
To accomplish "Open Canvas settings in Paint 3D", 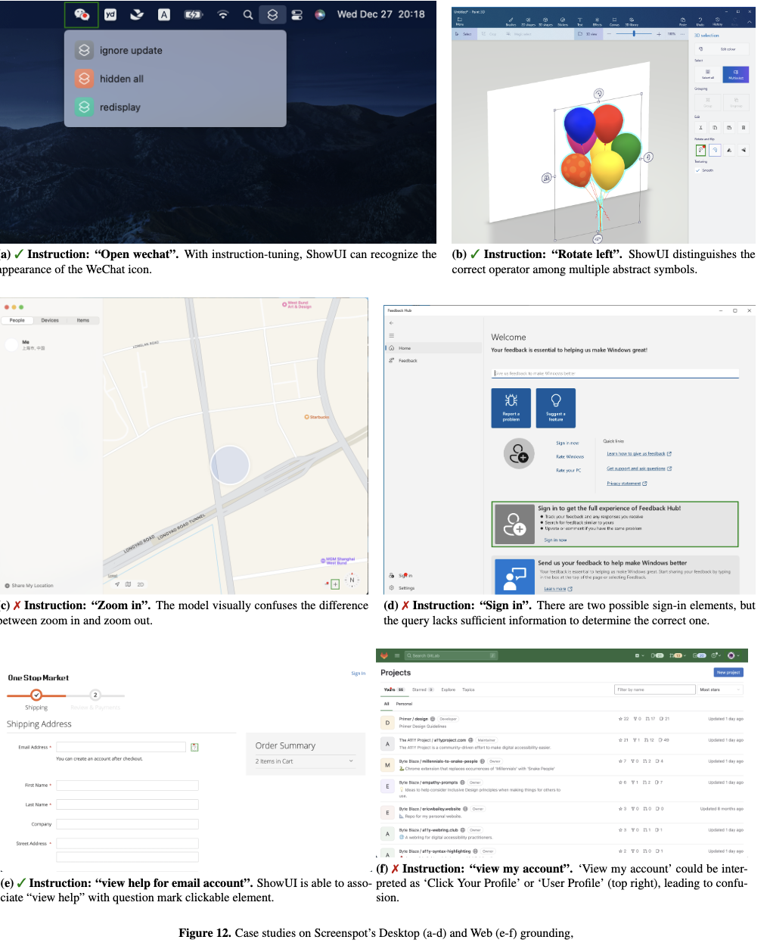I will tap(614, 22).
